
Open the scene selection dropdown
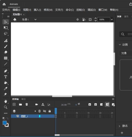[35, 20]
